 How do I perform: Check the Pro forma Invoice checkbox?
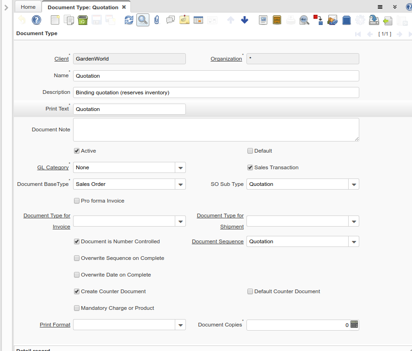point(76,201)
